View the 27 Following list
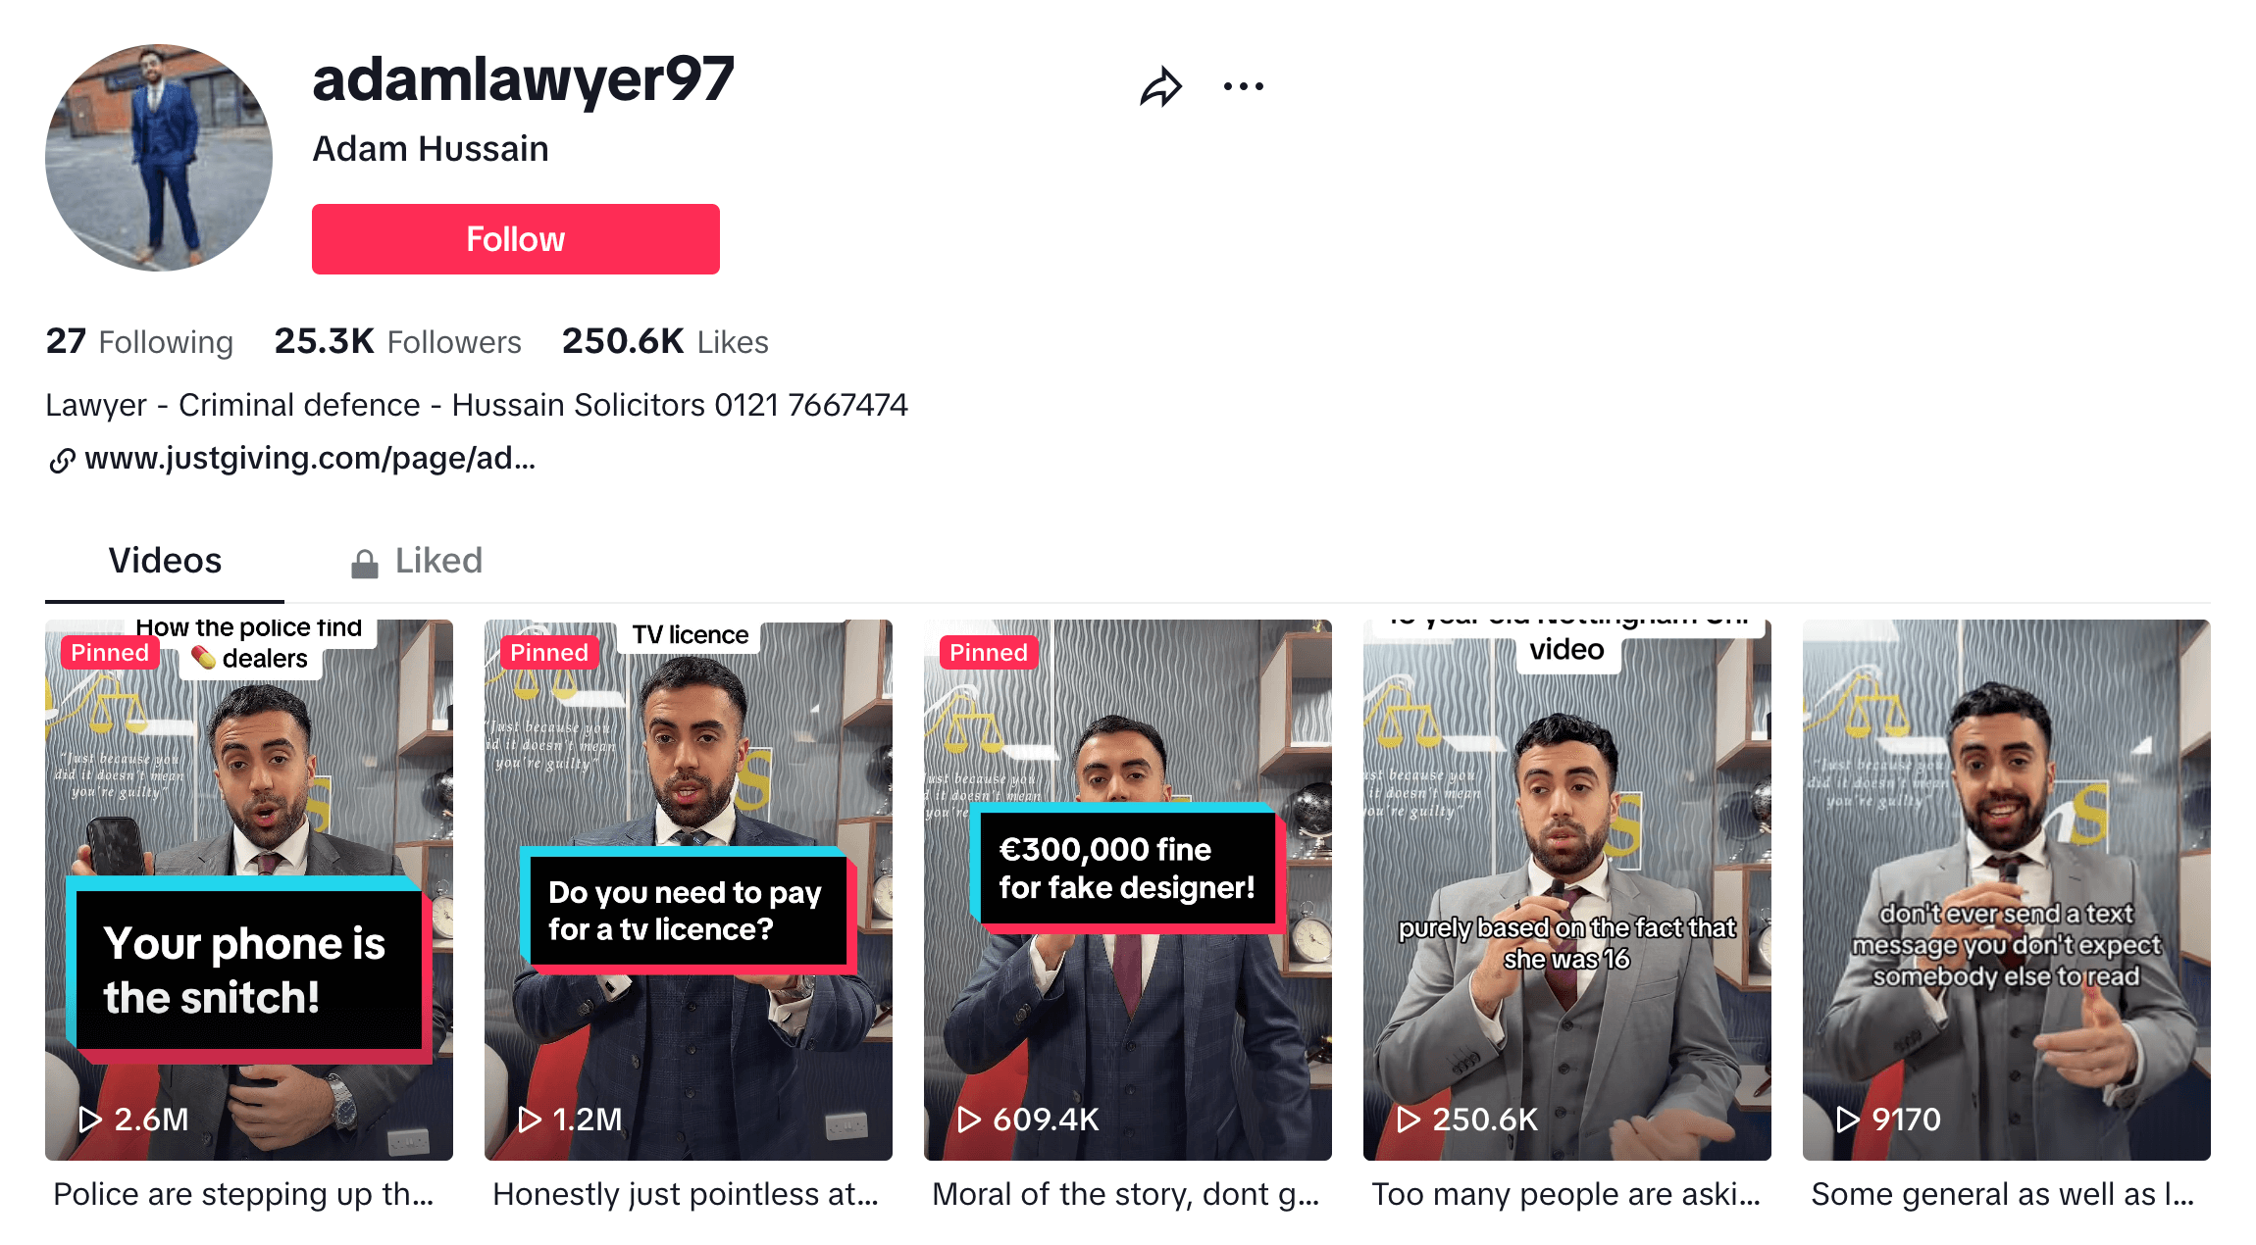This screenshot has height=1245, width=2256. tap(139, 341)
